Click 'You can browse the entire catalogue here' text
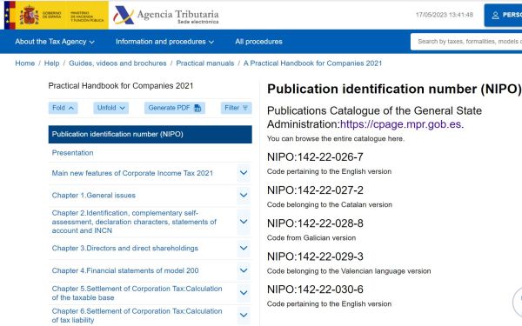Screen dimensions: 522x326 click(x=336, y=139)
